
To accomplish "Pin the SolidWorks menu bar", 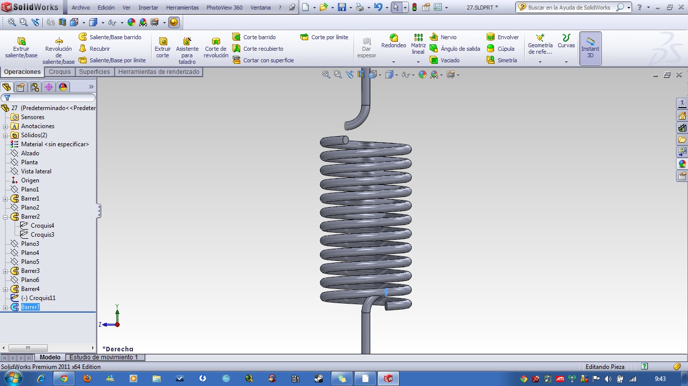I will click(292, 8).
